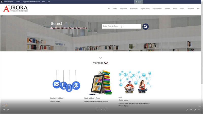Click the video progress slider handle
Image resolution: width=203 pixels, height=114 pixels.
[6, 105]
